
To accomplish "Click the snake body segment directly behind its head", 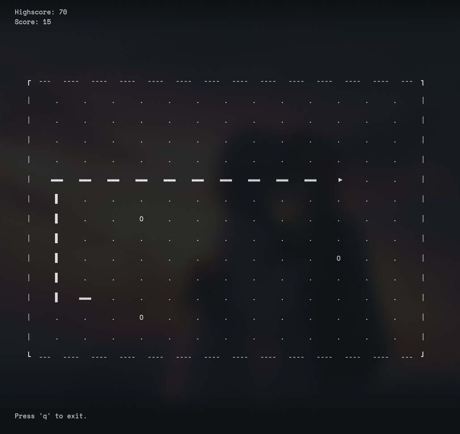I will pyautogui.click(x=310, y=180).
